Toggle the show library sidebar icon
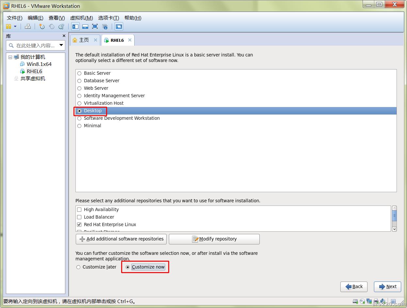The width and height of the screenshot is (407, 308). tap(75, 26)
